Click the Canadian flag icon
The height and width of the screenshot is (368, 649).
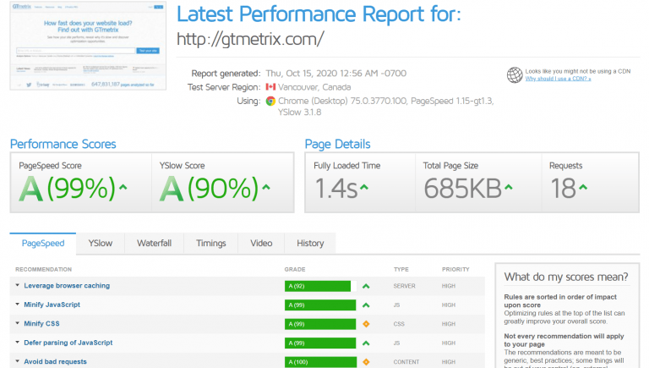click(270, 87)
